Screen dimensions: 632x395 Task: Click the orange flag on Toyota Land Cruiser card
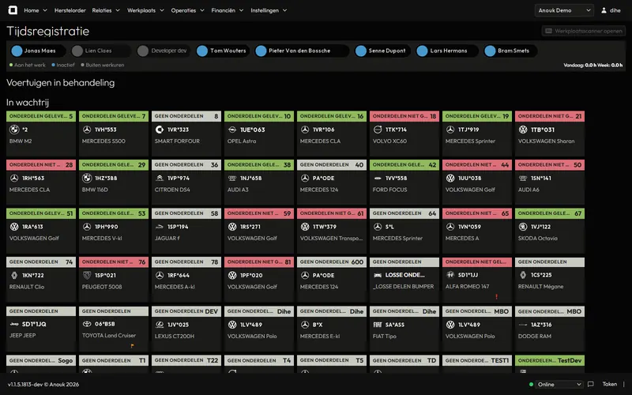point(132,345)
